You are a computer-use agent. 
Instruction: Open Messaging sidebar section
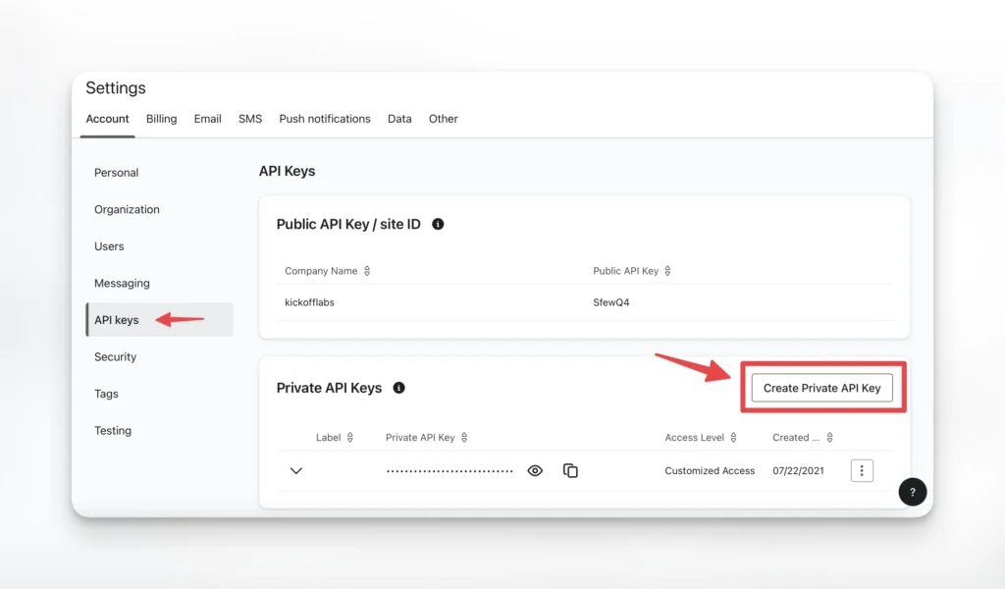pos(122,284)
